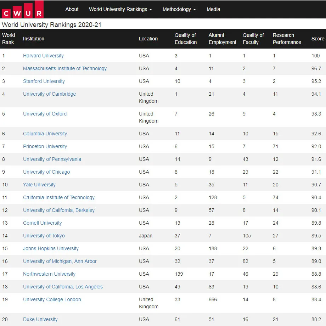Click the Institution column header
The height and width of the screenshot is (326, 326).
pos(33,39)
